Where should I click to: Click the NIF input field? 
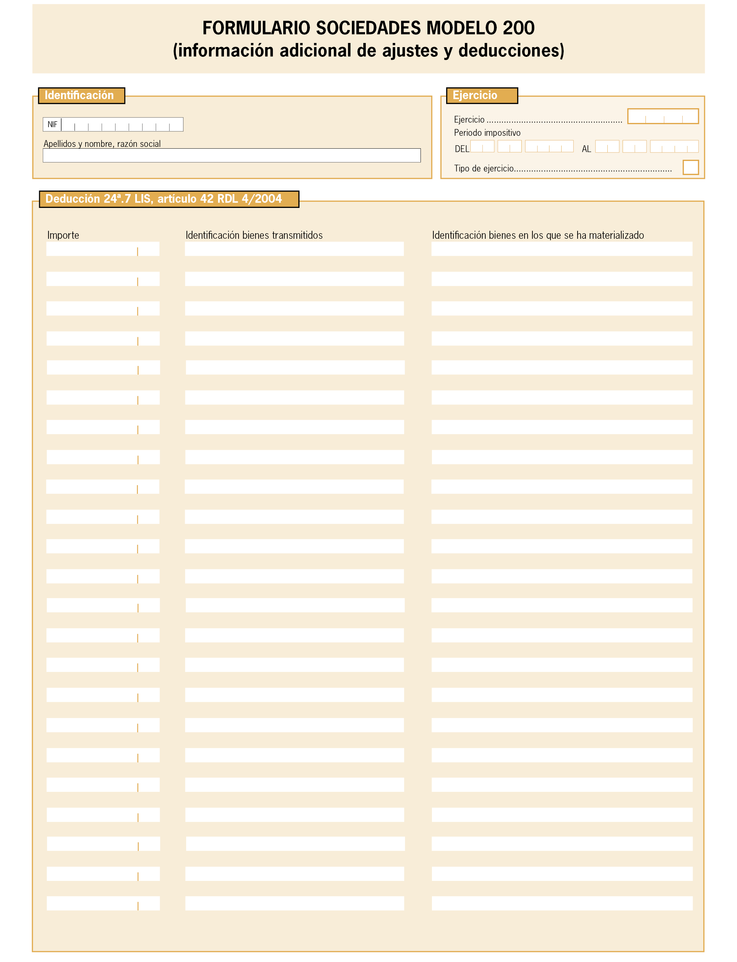click(x=122, y=124)
